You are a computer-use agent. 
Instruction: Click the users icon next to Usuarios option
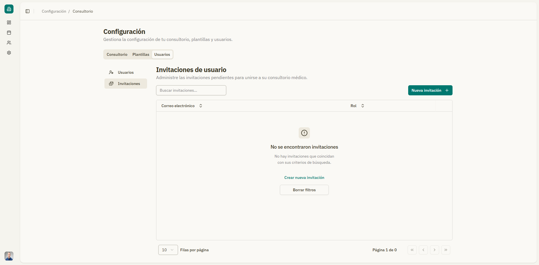tap(111, 72)
